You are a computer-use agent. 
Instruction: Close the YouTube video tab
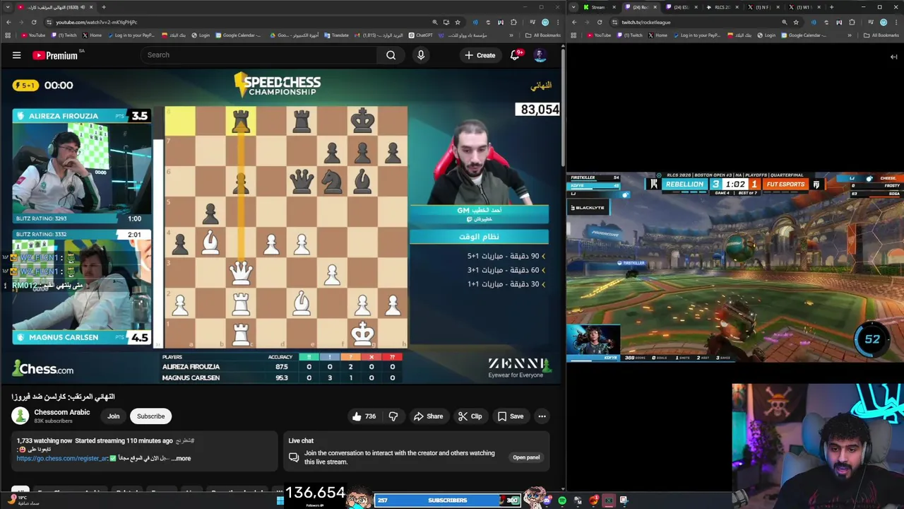click(x=92, y=7)
